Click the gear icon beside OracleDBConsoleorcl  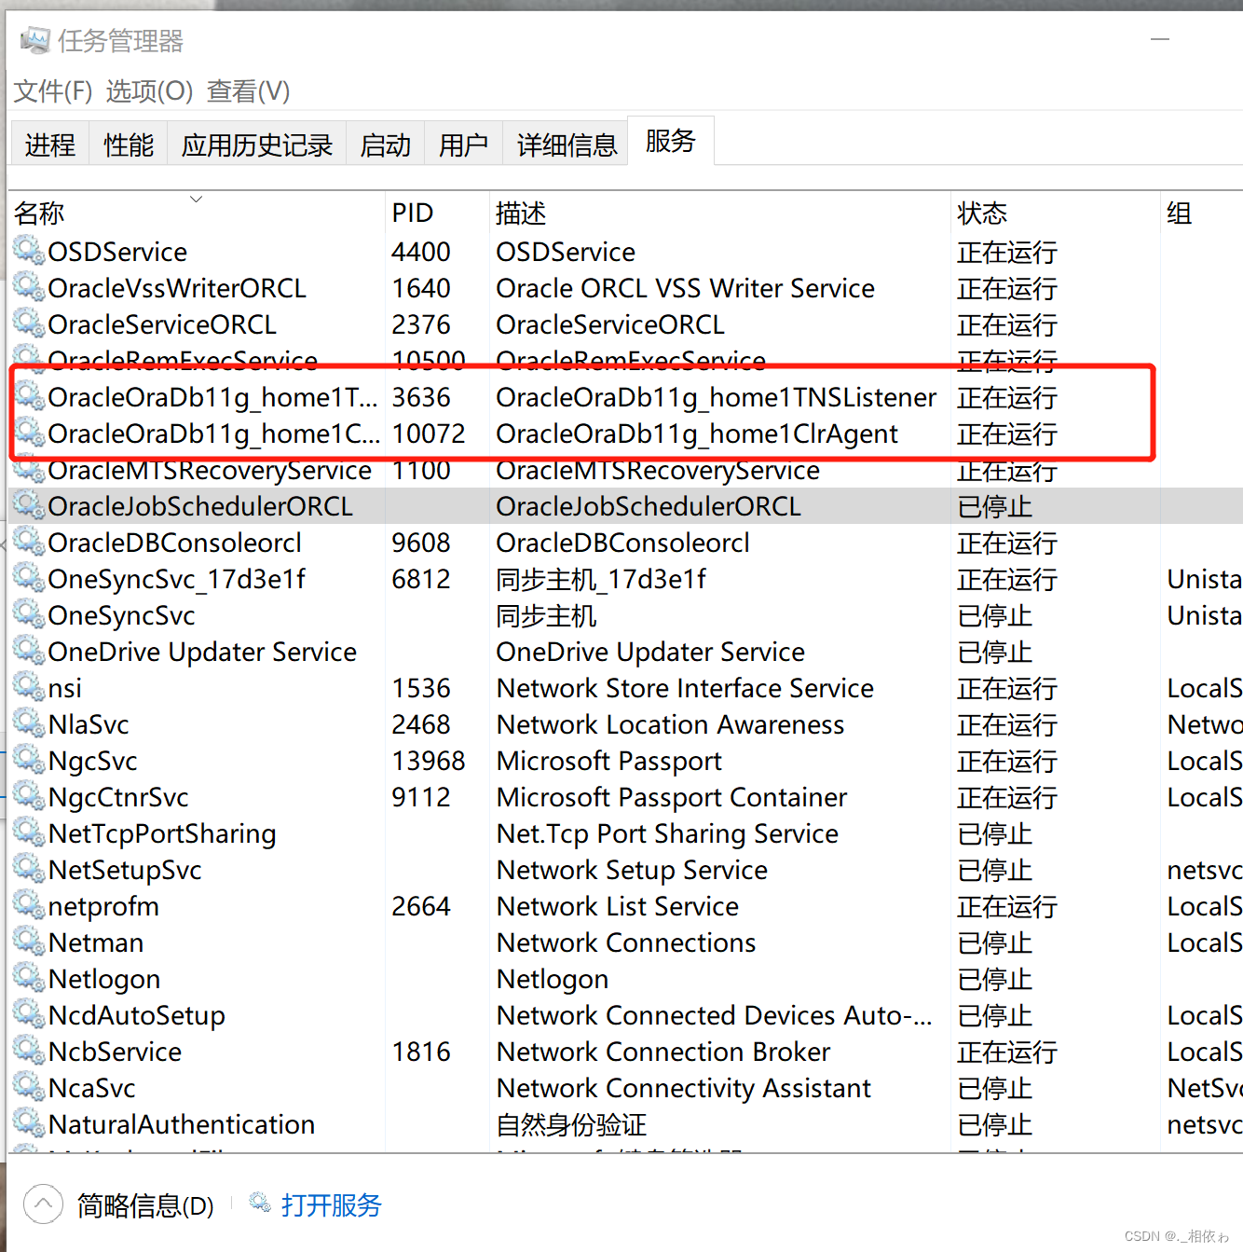coord(29,541)
